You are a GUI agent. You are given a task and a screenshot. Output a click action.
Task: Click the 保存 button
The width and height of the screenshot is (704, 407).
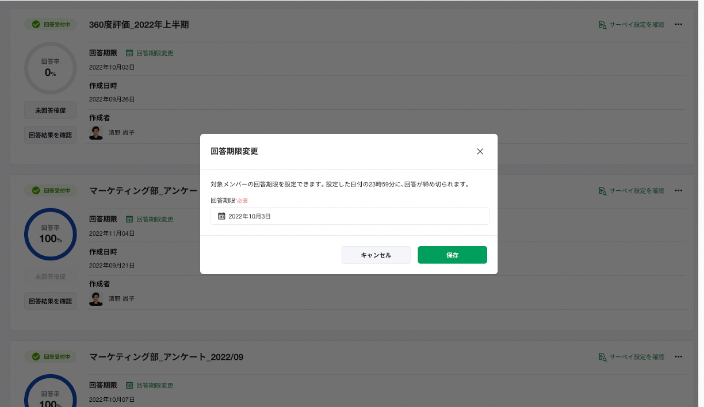click(452, 255)
